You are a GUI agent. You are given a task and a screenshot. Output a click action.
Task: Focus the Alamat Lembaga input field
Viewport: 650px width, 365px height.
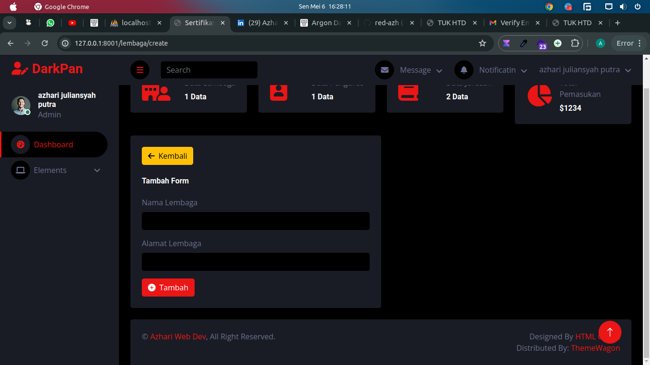pyautogui.click(x=256, y=262)
